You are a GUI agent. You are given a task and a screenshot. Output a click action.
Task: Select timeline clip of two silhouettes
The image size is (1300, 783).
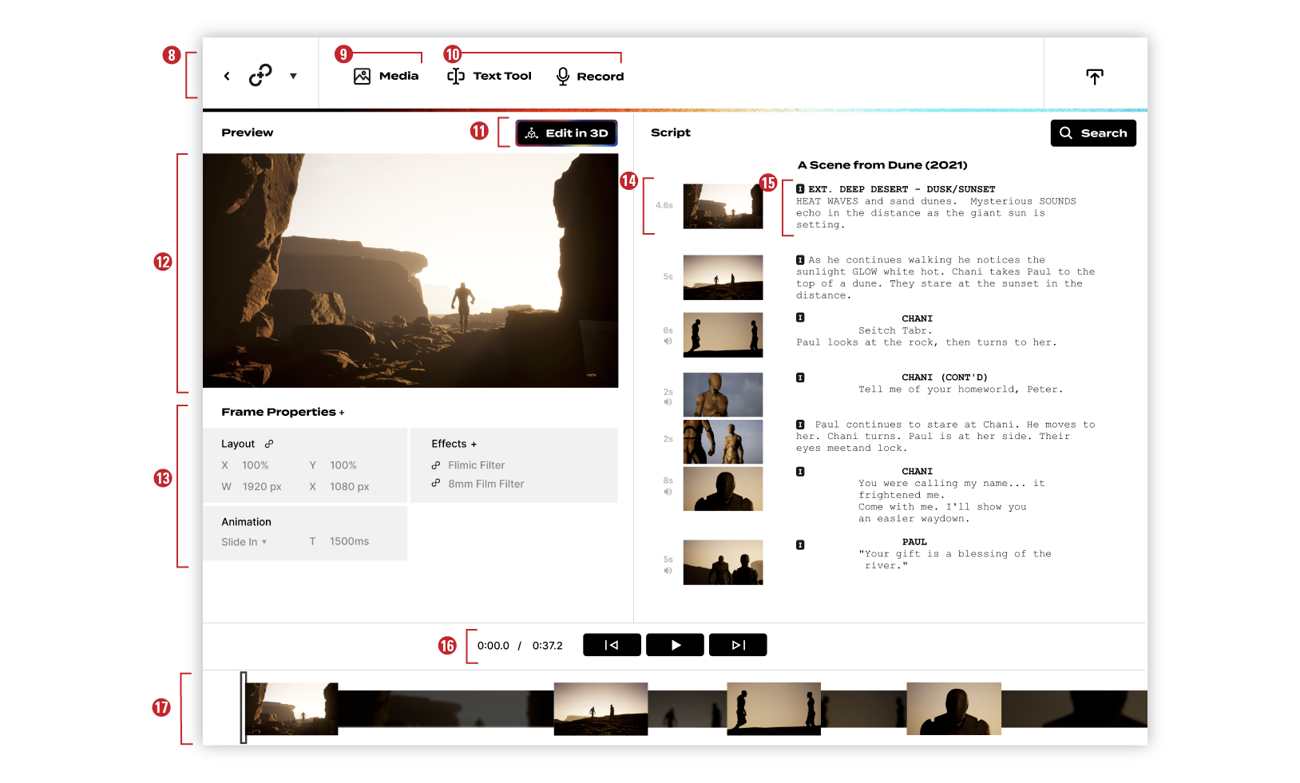774,709
